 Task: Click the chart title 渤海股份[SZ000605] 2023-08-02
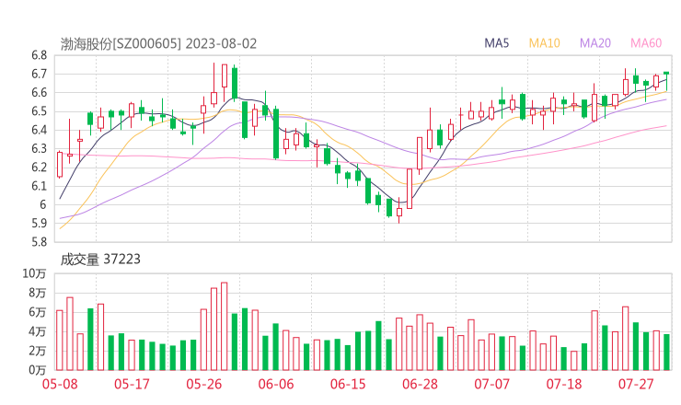tap(158, 44)
